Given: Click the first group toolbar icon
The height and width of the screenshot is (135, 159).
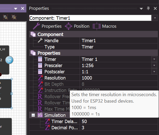Looking at the screenshot, I should coord(5,17).
